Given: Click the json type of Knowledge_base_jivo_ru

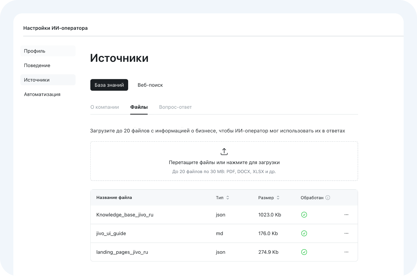Looking at the screenshot, I should point(220,215).
